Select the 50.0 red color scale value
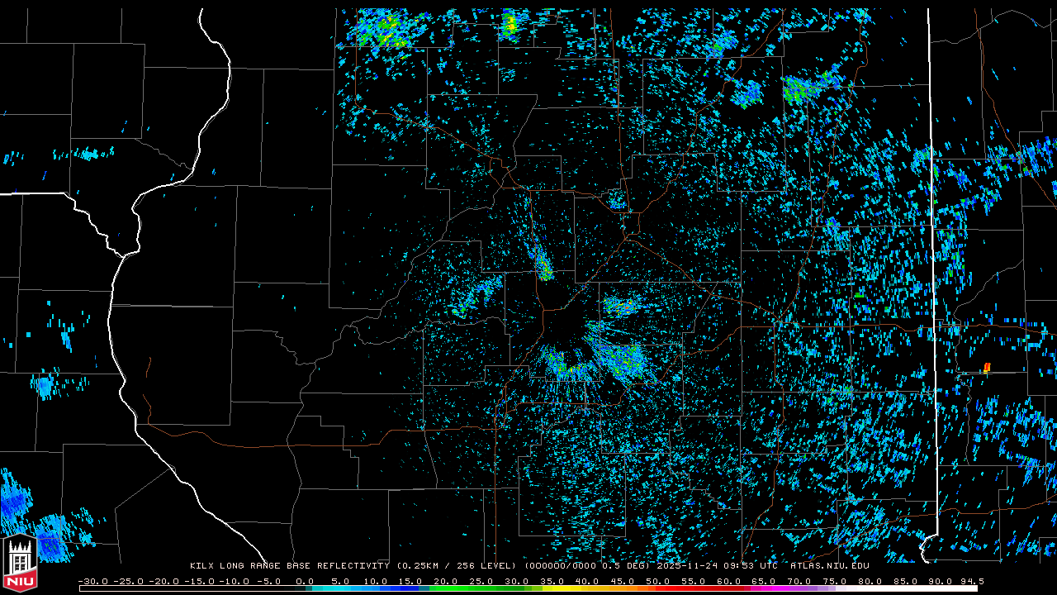The height and width of the screenshot is (595, 1057). click(x=658, y=582)
